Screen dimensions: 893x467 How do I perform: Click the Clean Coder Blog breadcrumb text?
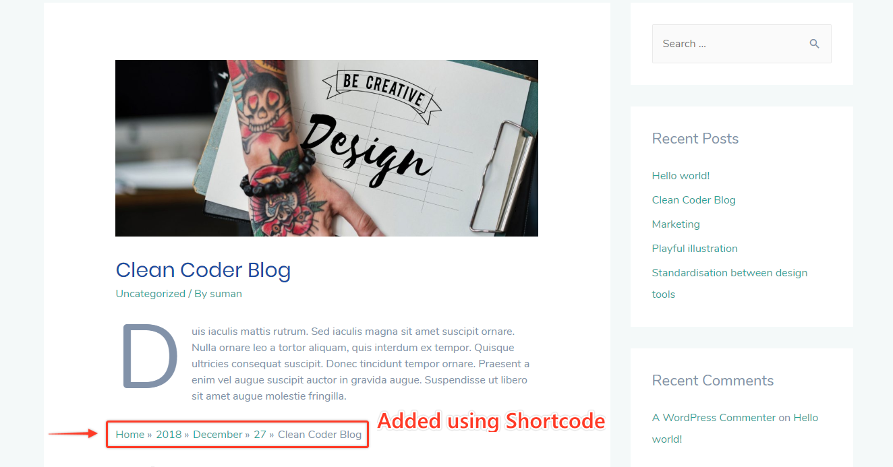click(320, 435)
